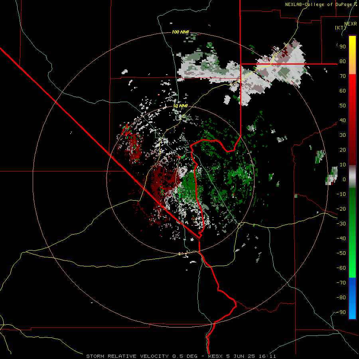The image size is (359, 359).
Task: Select the "-60" value on the velocity scale
Action: (341, 268)
